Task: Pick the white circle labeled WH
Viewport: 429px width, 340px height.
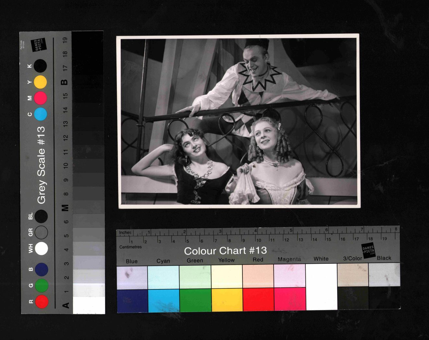Action: (42, 249)
